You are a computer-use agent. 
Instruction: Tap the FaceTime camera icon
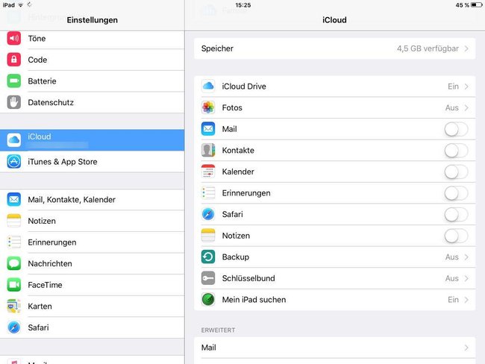pos(14,285)
